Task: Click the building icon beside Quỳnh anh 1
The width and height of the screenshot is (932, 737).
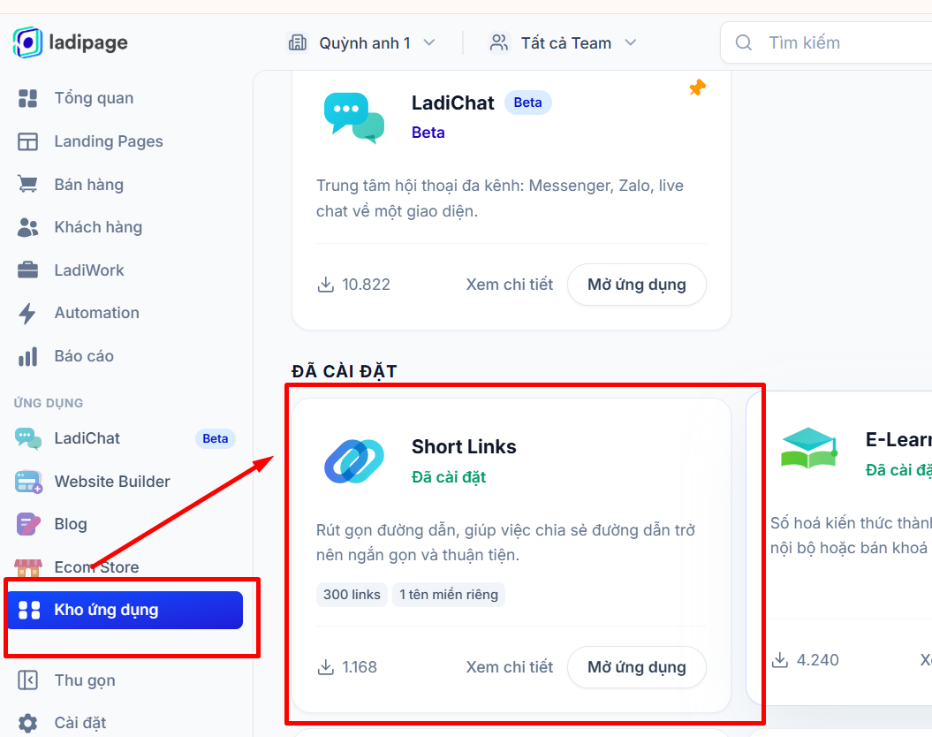Action: tap(298, 42)
